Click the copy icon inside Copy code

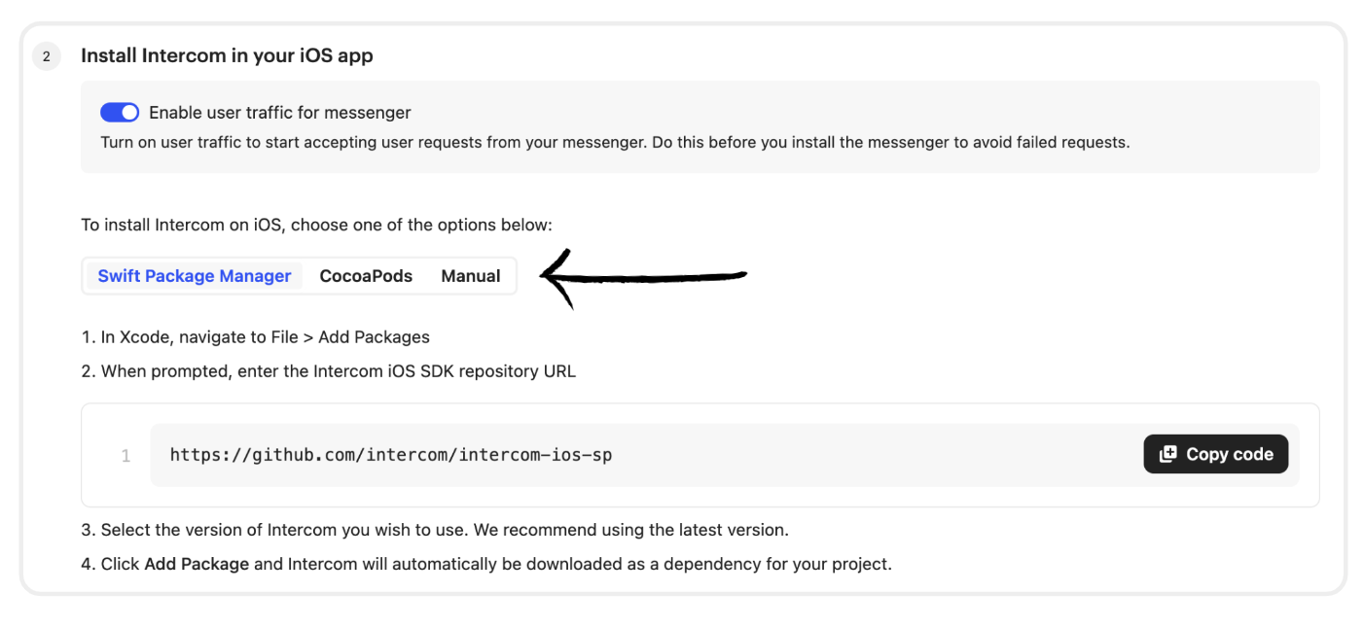(1168, 454)
